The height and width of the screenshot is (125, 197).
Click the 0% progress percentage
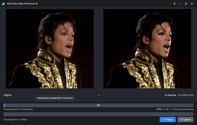[98, 105]
